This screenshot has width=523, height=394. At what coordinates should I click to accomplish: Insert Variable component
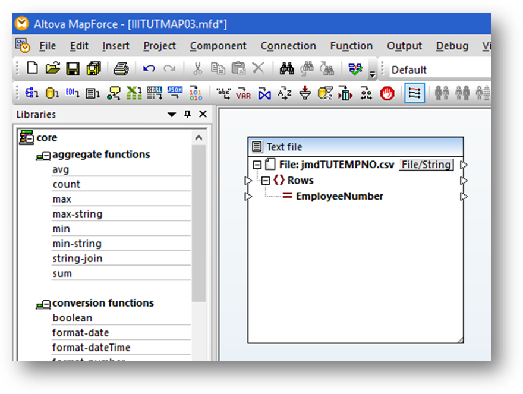point(244,93)
